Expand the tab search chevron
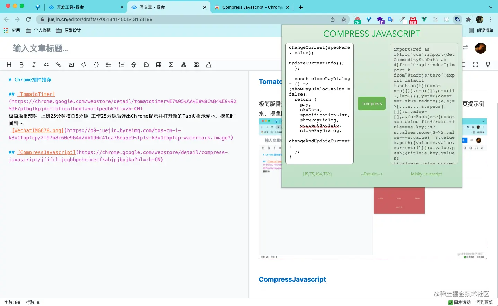498x306 pixels. 491,7
